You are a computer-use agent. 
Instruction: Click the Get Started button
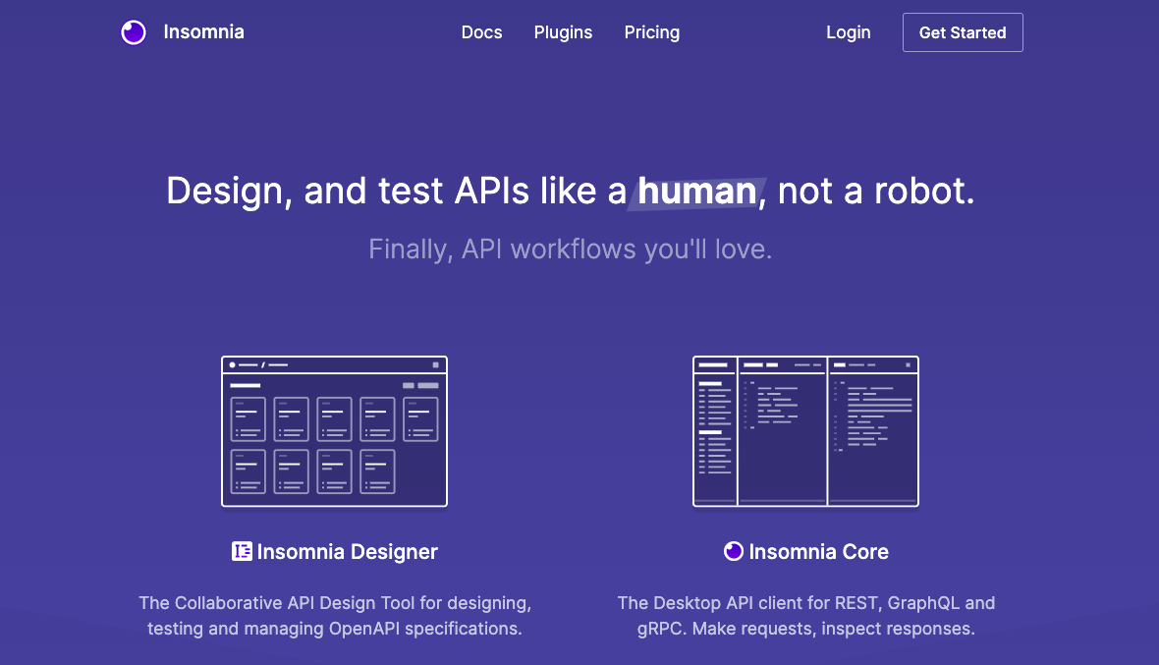pos(963,32)
